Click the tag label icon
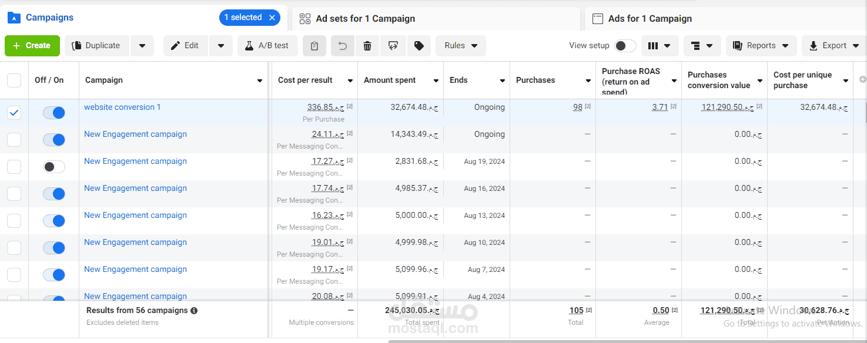The width and height of the screenshot is (867, 343). coord(419,46)
